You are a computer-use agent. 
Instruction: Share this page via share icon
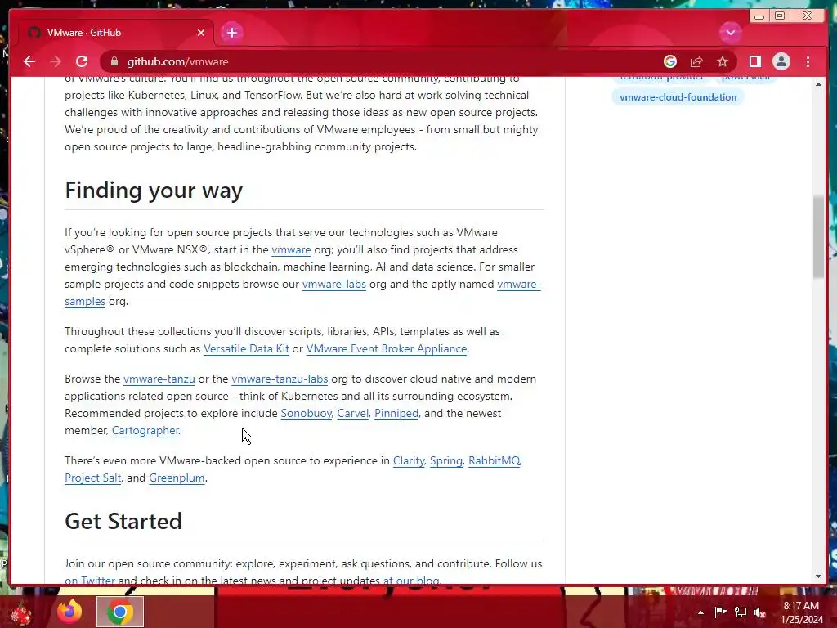[x=696, y=61]
